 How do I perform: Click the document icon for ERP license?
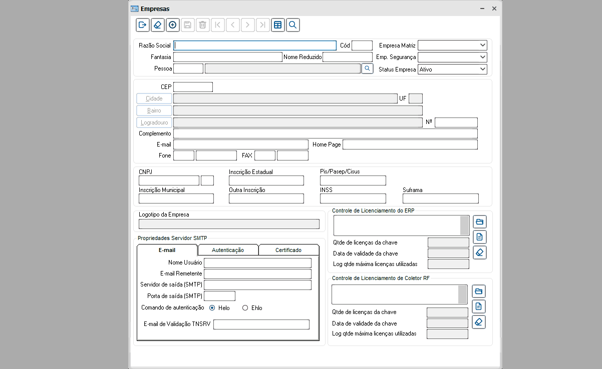(479, 237)
